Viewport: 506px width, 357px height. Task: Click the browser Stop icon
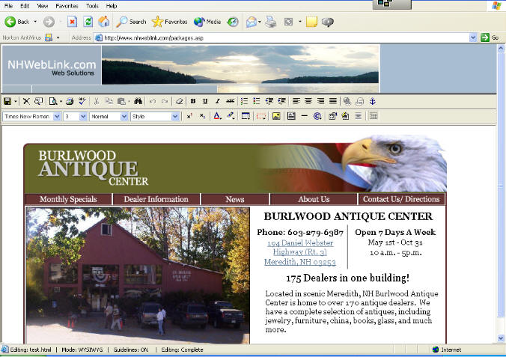coord(73,22)
